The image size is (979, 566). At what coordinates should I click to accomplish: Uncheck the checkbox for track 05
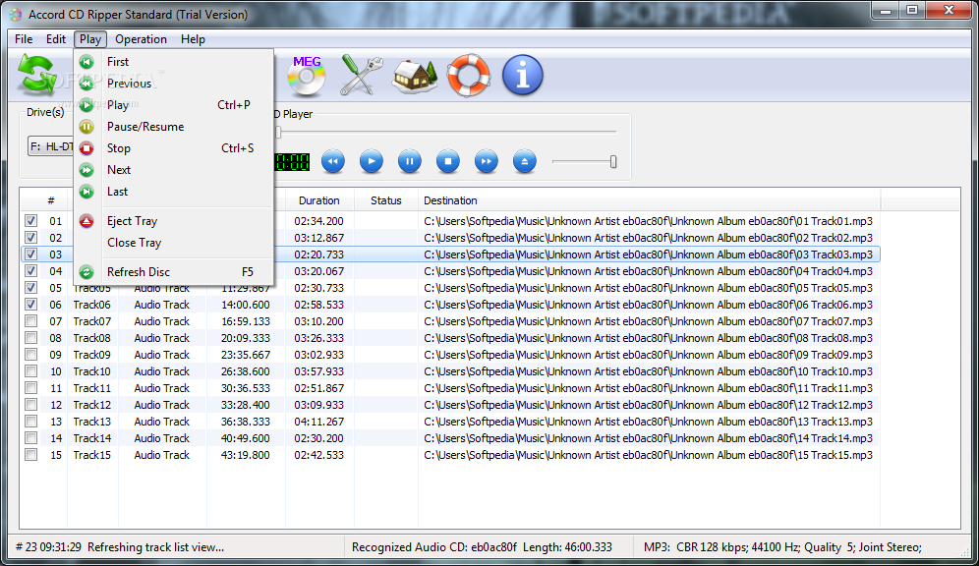(30, 288)
